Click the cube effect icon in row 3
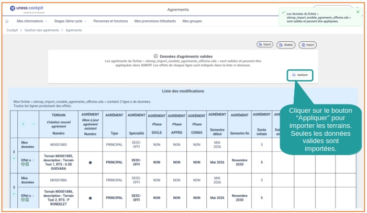This screenshot has width=367, height=213. click(x=23, y=200)
